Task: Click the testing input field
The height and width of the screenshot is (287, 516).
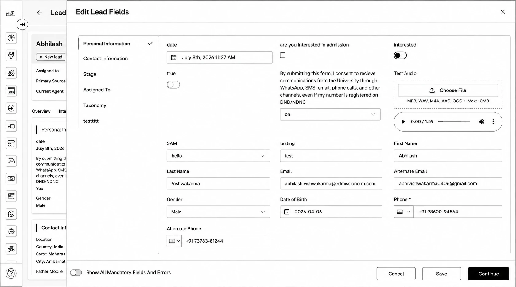Action: 331,156
